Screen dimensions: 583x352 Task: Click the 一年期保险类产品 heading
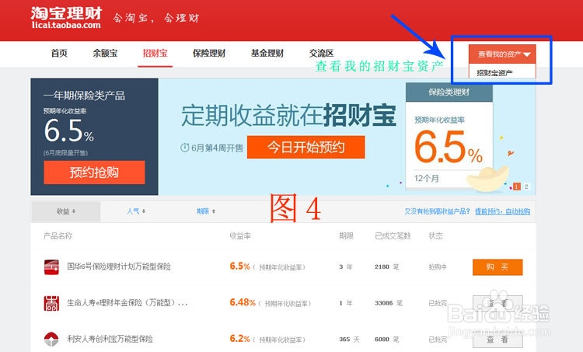click(84, 96)
